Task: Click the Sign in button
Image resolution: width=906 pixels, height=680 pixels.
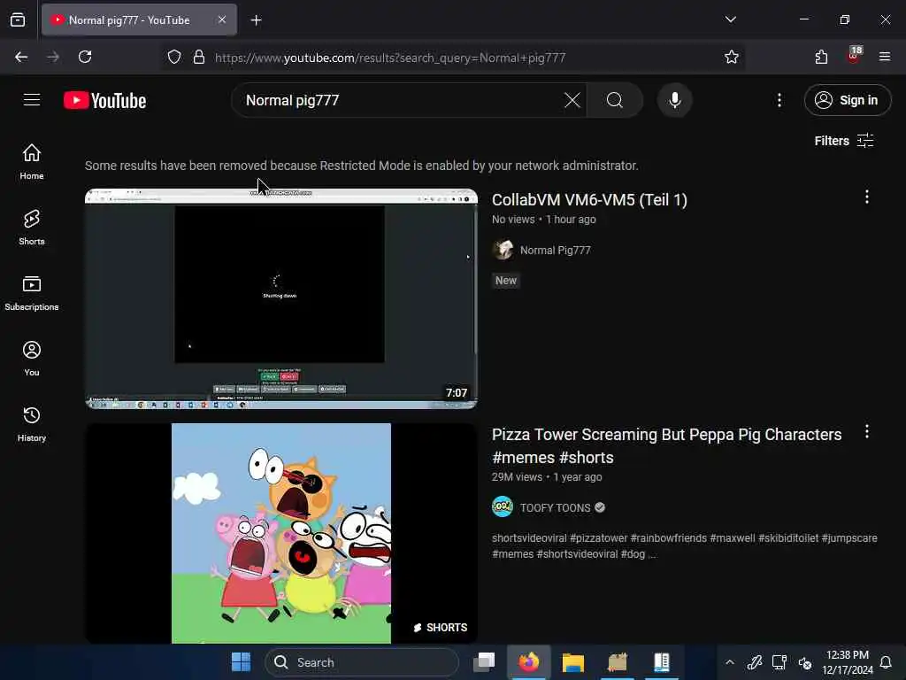Action: point(847,100)
